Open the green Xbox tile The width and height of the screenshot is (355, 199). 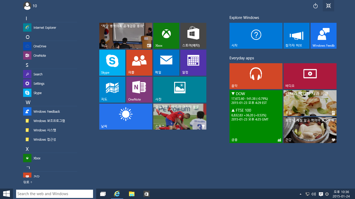(x=166, y=36)
